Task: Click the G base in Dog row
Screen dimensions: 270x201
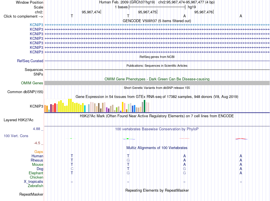Action: pyautogui.click(x=184, y=169)
